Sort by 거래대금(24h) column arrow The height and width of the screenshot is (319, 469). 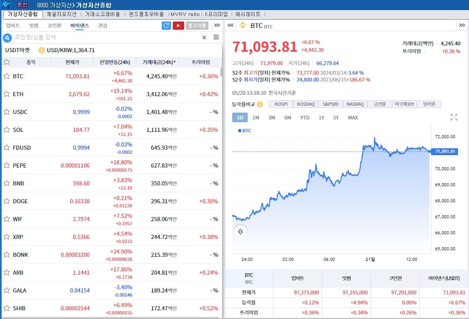174,62
